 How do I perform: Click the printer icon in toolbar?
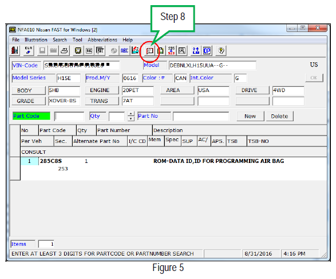point(64,51)
